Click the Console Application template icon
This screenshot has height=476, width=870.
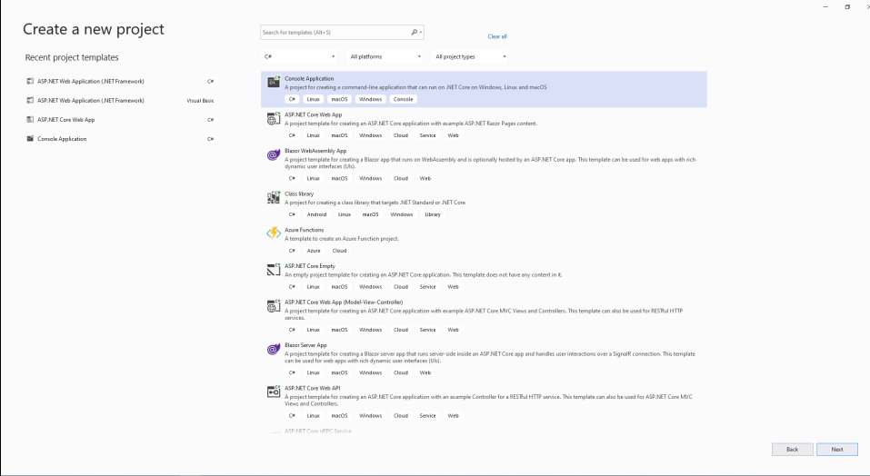pos(273,83)
